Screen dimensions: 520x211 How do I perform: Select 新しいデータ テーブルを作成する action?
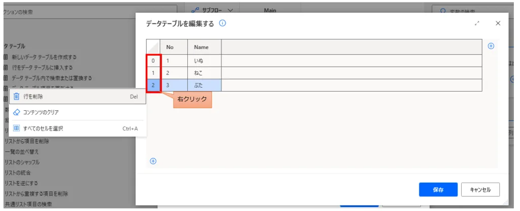tap(44, 57)
